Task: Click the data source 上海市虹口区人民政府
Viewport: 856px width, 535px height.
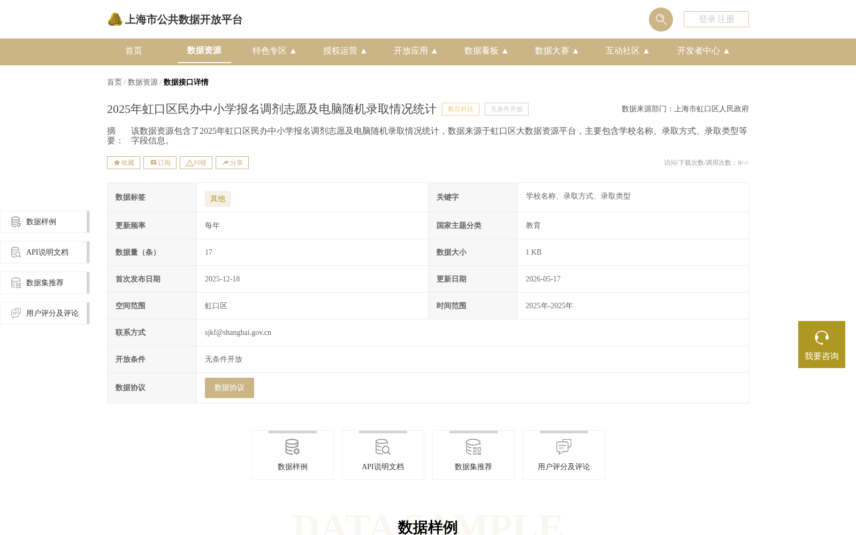Action: (x=712, y=109)
